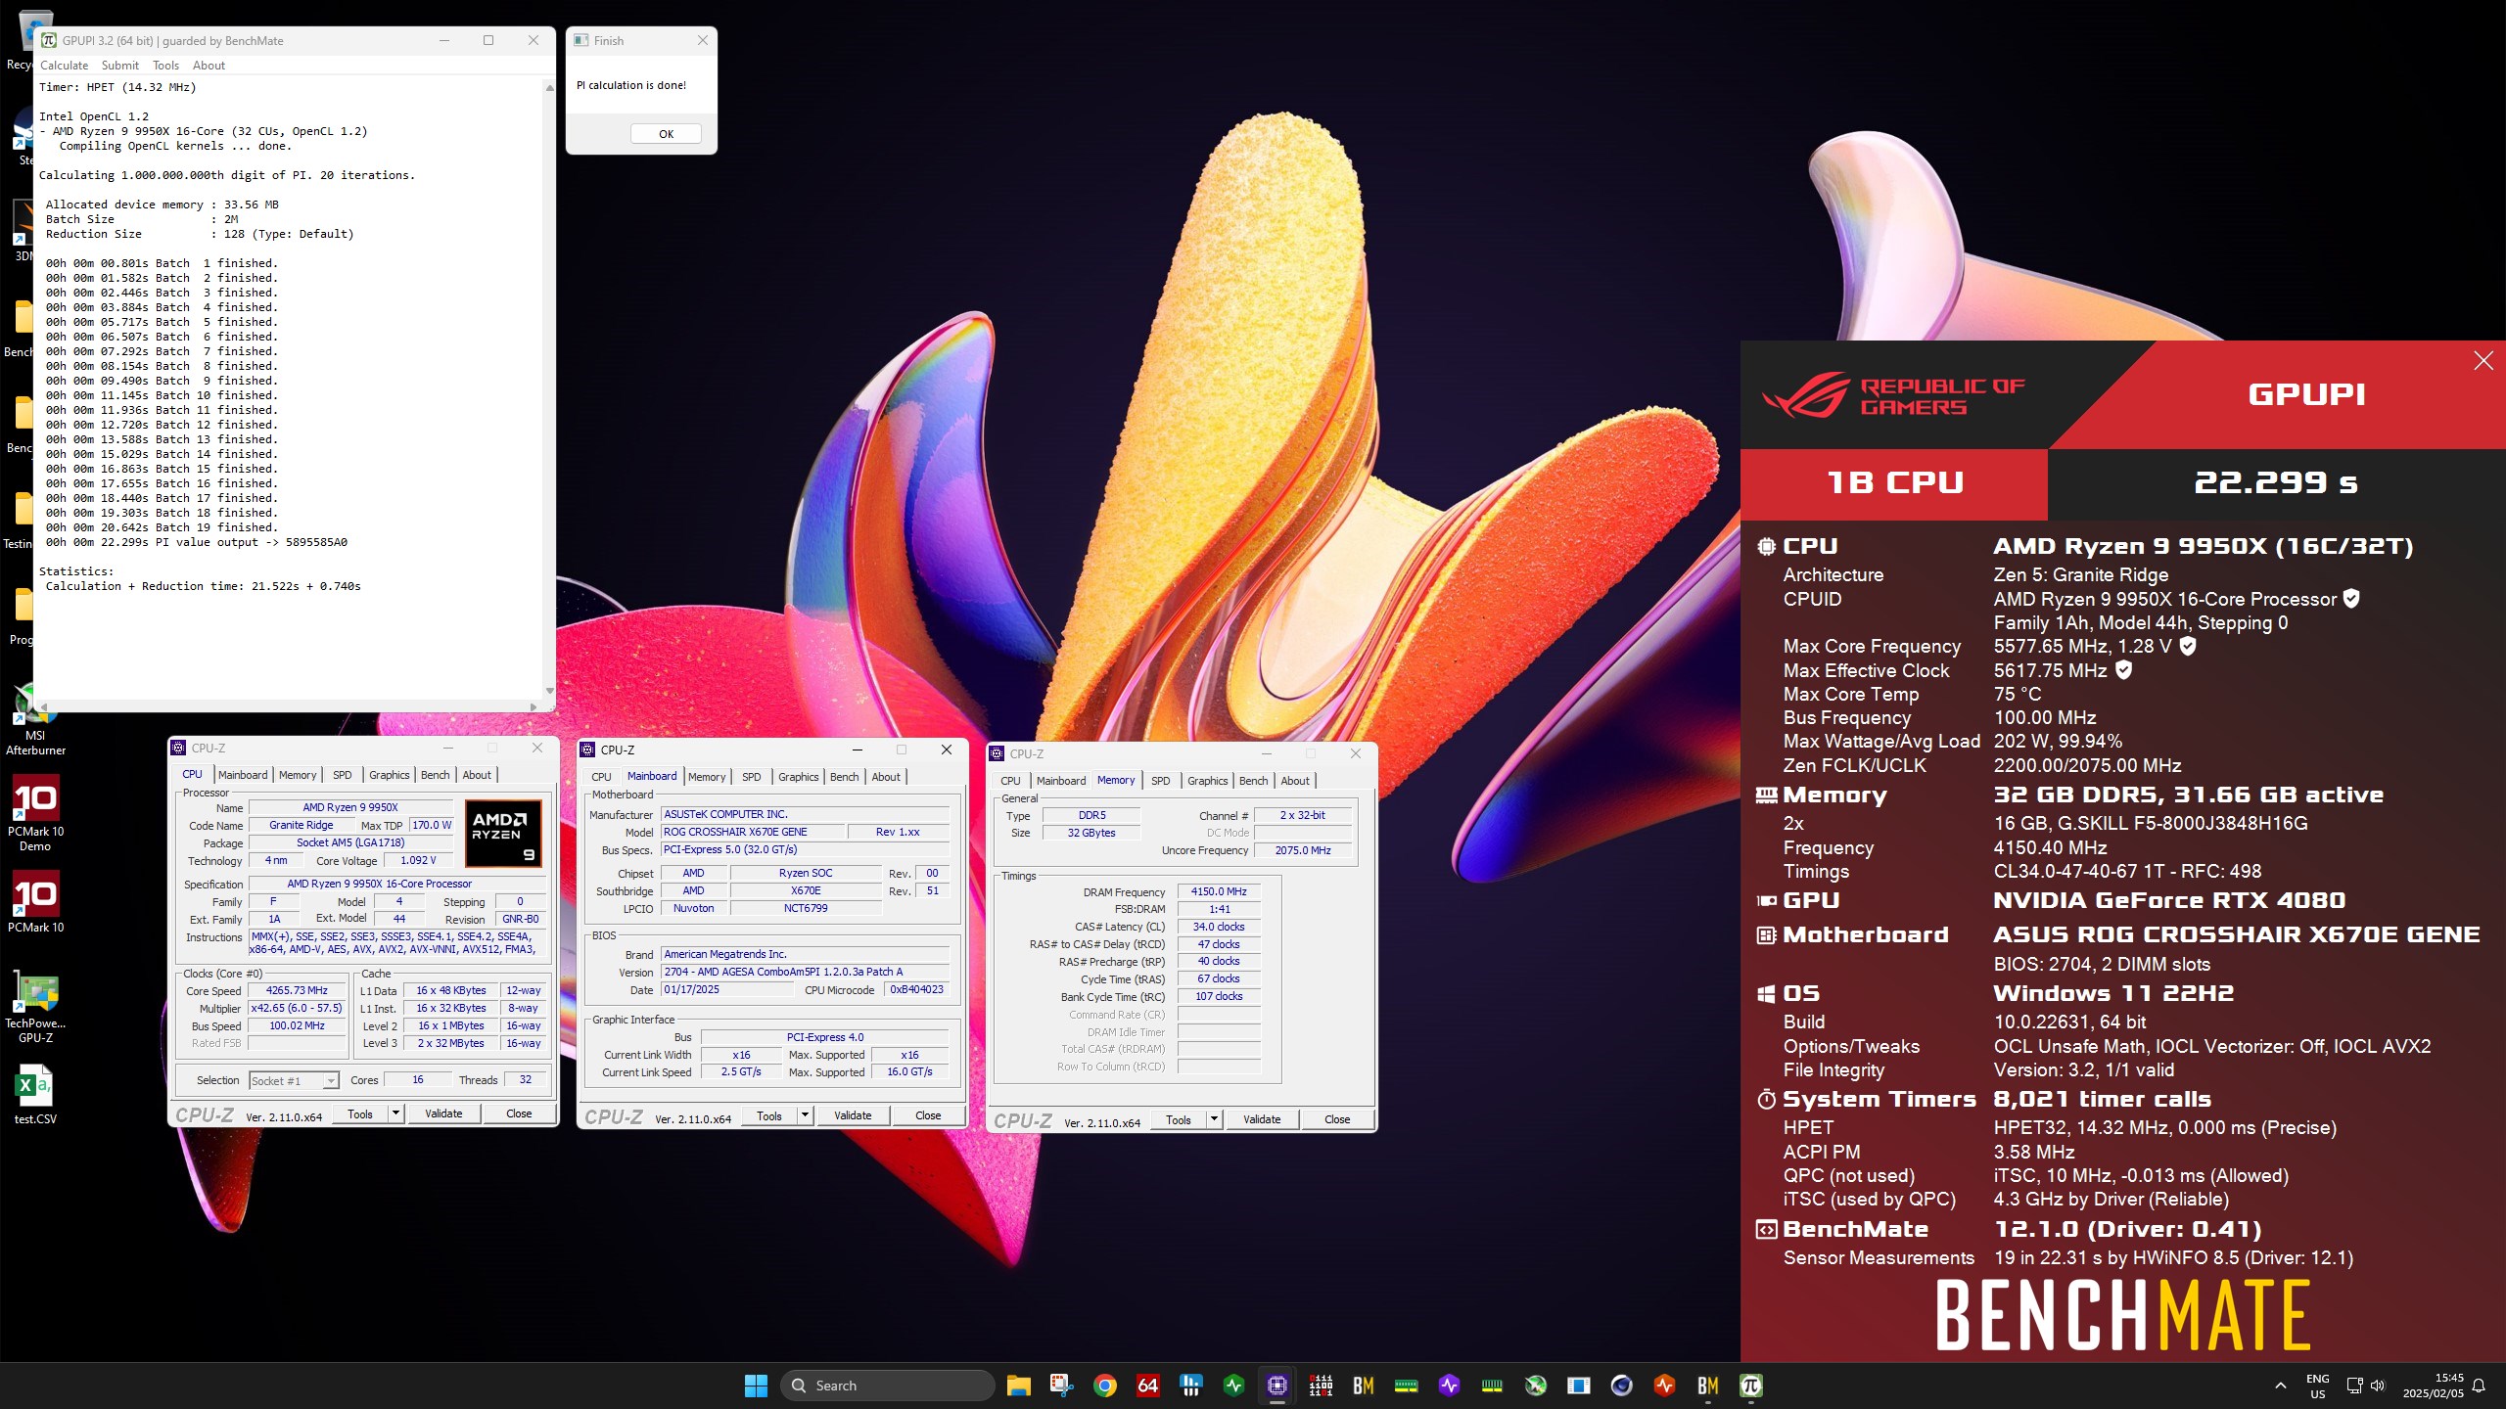Open the Tools menu in GPUPI
The width and height of the screenshot is (2506, 1409).
click(165, 66)
